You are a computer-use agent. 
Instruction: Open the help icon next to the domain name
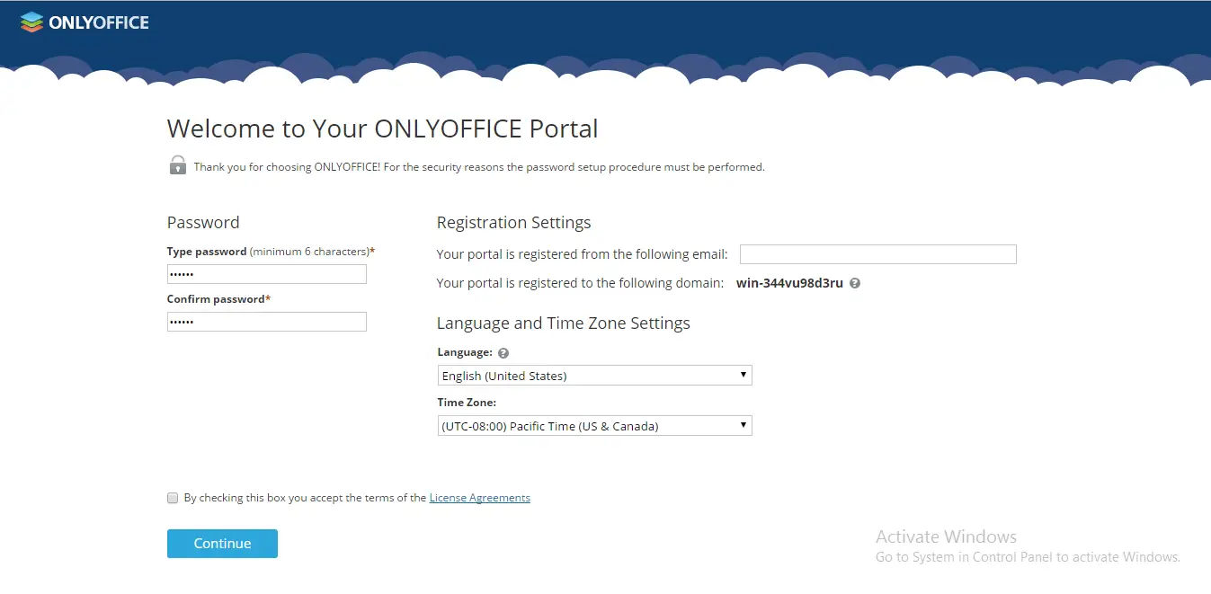point(855,283)
